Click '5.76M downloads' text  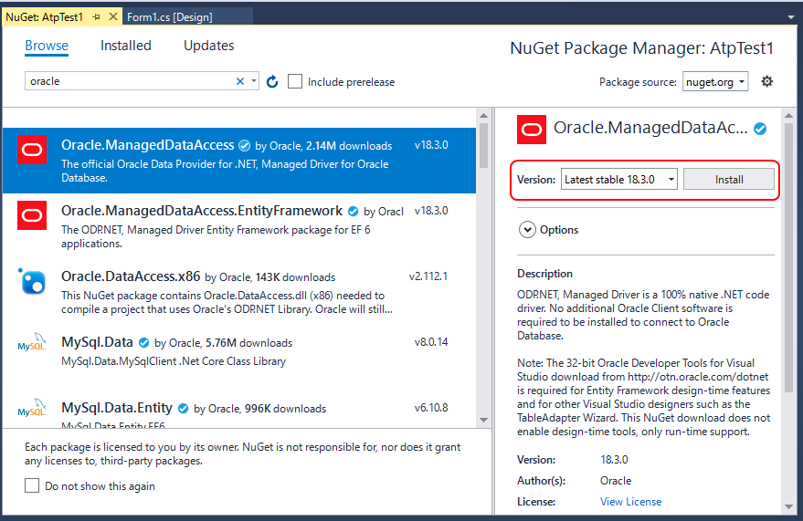point(248,342)
